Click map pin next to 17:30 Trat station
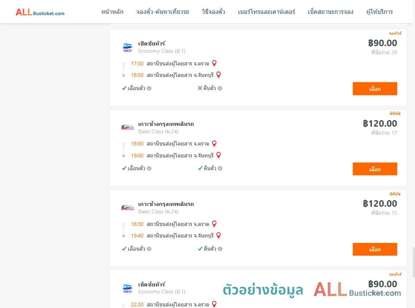The width and height of the screenshot is (415, 308). (x=214, y=63)
